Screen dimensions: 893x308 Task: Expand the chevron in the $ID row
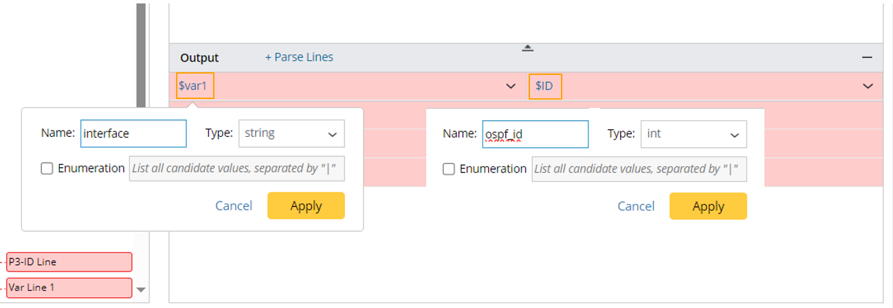pos(867,86)
